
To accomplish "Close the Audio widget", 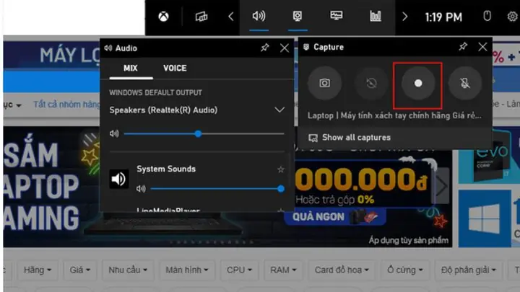I will click(x=285, y=48).
